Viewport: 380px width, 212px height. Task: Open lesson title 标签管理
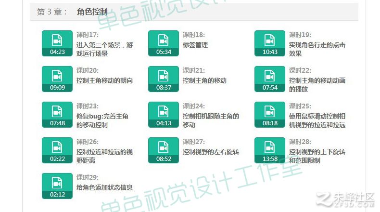[195, 45]
